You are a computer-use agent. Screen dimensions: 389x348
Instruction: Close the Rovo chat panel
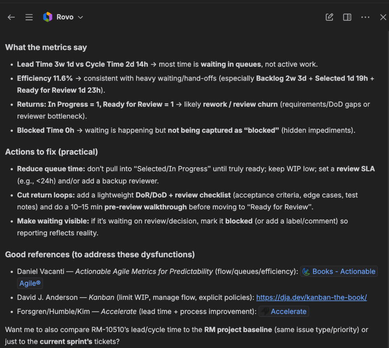383,17
